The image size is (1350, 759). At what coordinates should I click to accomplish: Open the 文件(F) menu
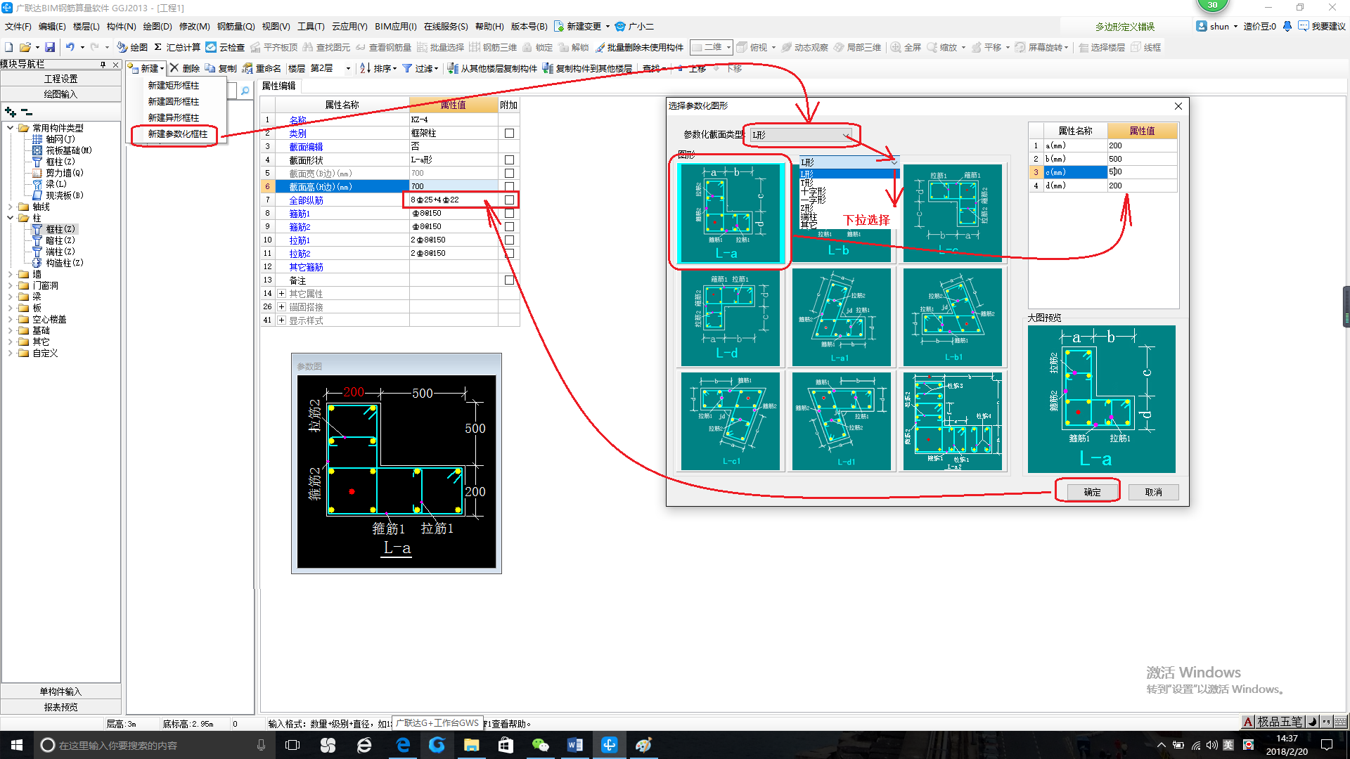coord(18,26)
